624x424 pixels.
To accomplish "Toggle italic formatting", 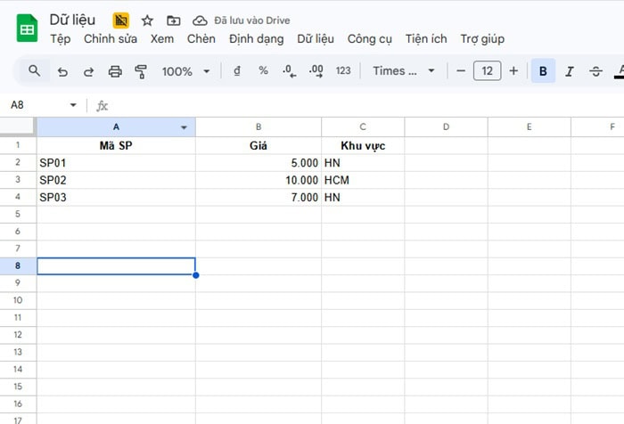I will click(x=570, y=71).
